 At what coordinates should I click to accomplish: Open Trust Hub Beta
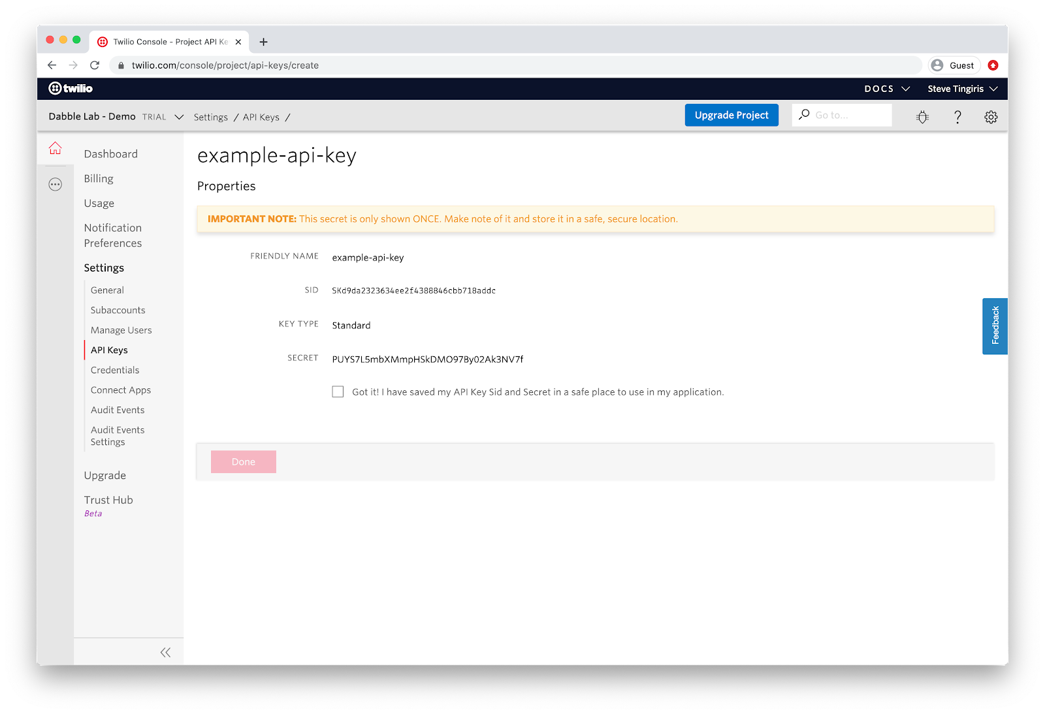pyautogui.click(x=108, y=506)
